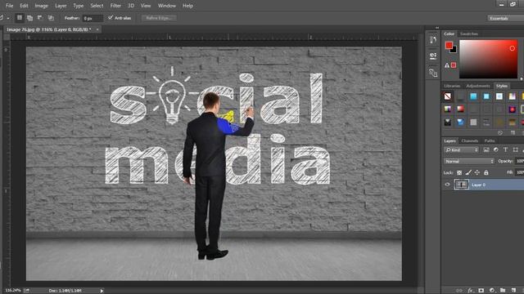Hide Layer 0 using the eye icon
The width and height of the screenshot is (524, 294).
point(448,185)
